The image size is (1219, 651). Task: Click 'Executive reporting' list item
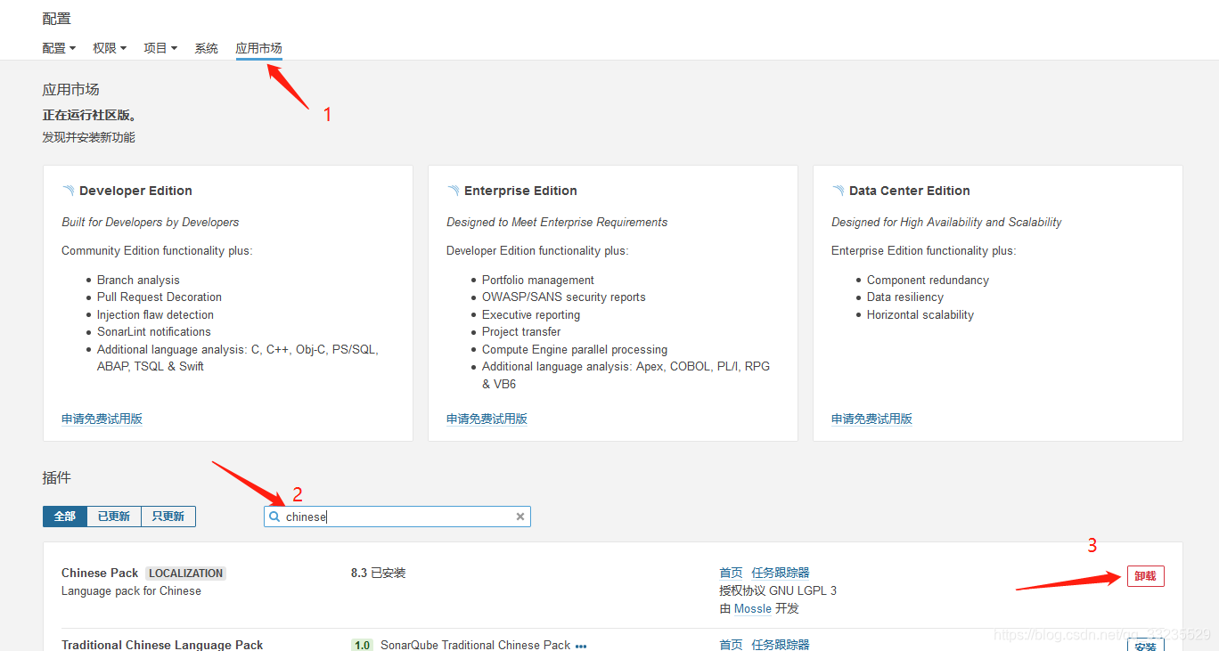(x=531, y=314)
